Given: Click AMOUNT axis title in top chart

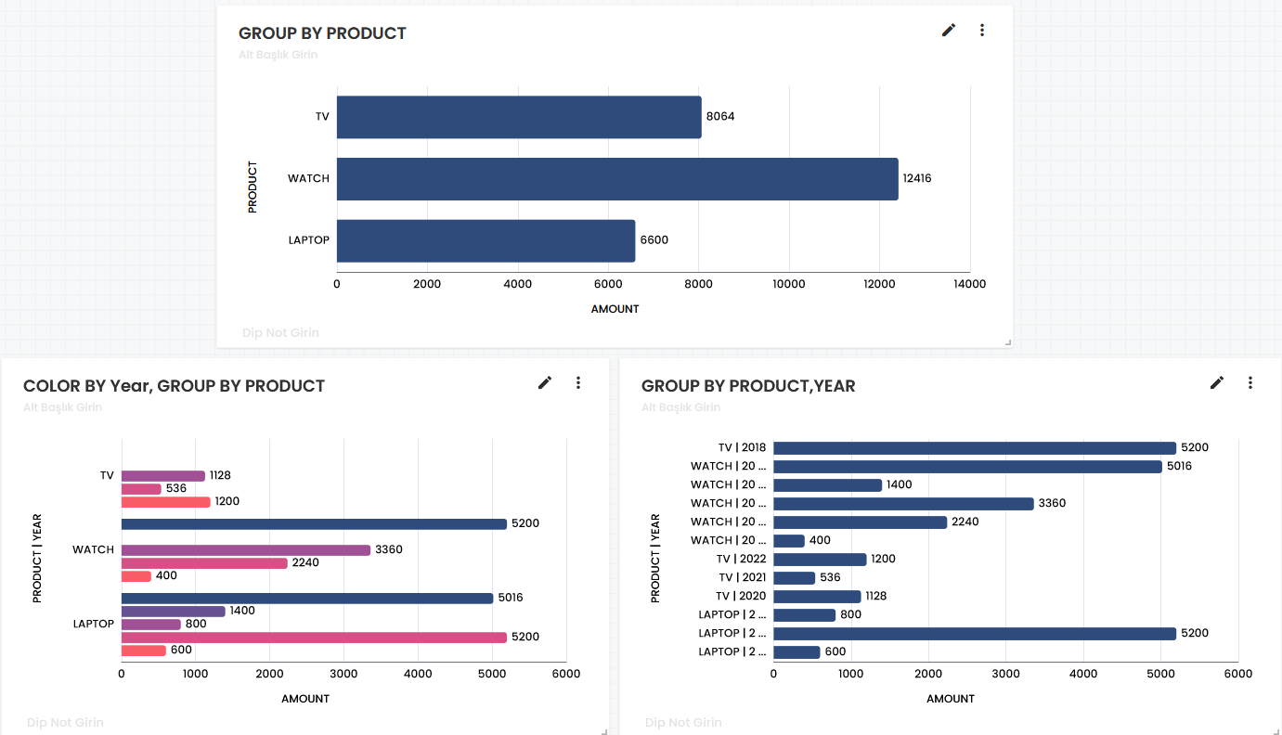Looking at the screenshot, I should pyautogui.click(x=615, y=309).
